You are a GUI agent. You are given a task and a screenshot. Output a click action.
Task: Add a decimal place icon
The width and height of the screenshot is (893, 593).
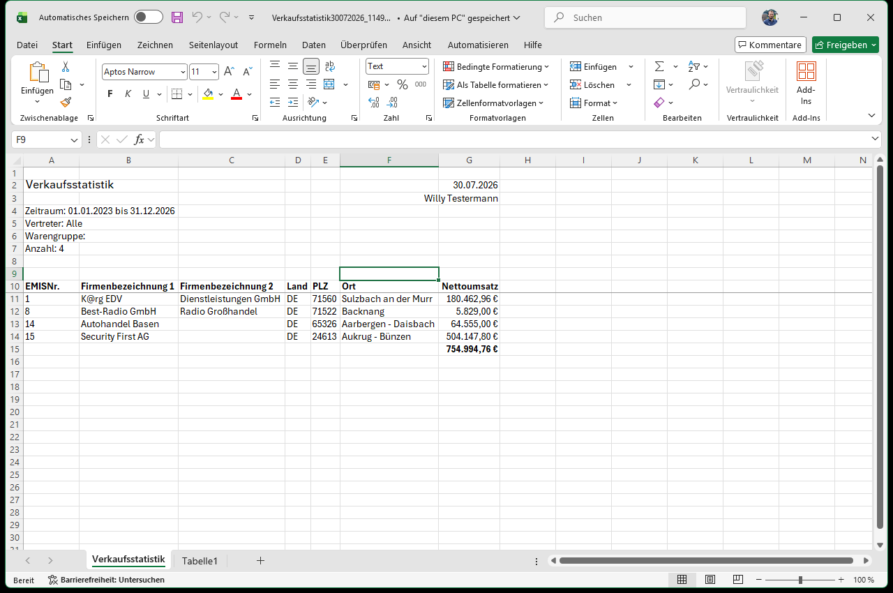[x=374, y=103]
